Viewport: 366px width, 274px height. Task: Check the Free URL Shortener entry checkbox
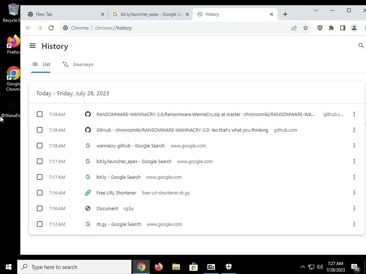pos(40,193)
